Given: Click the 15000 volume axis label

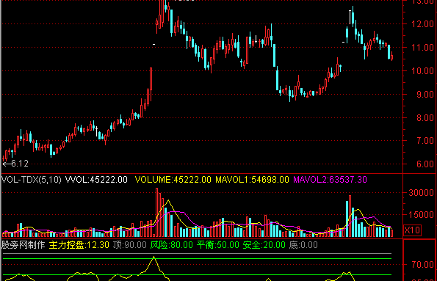Looking at the screenshot, I should 421,215.
